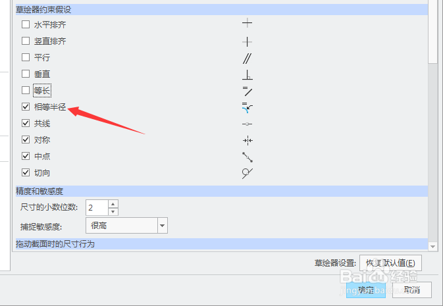Click the 草绘器设置: label
The height and width of the screenshot is (306, 443).
(335, 263)
